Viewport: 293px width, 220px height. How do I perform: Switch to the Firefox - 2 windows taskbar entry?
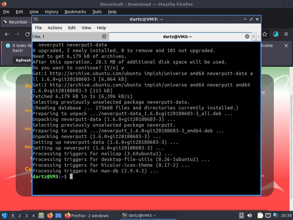click(87, 215)
